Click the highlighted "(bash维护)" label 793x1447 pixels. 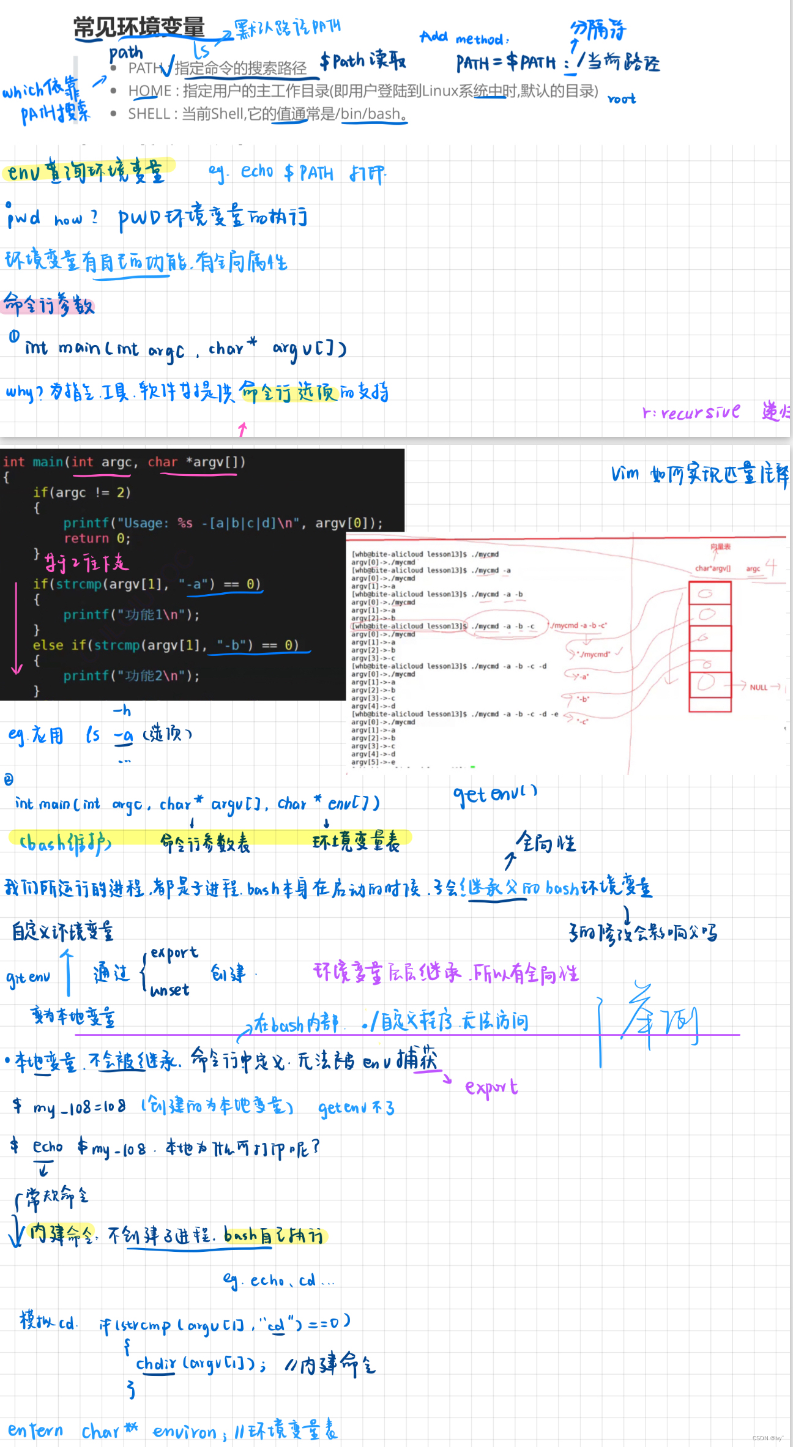[65, 844]
